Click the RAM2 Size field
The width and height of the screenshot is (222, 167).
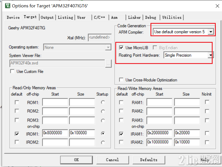187,111
